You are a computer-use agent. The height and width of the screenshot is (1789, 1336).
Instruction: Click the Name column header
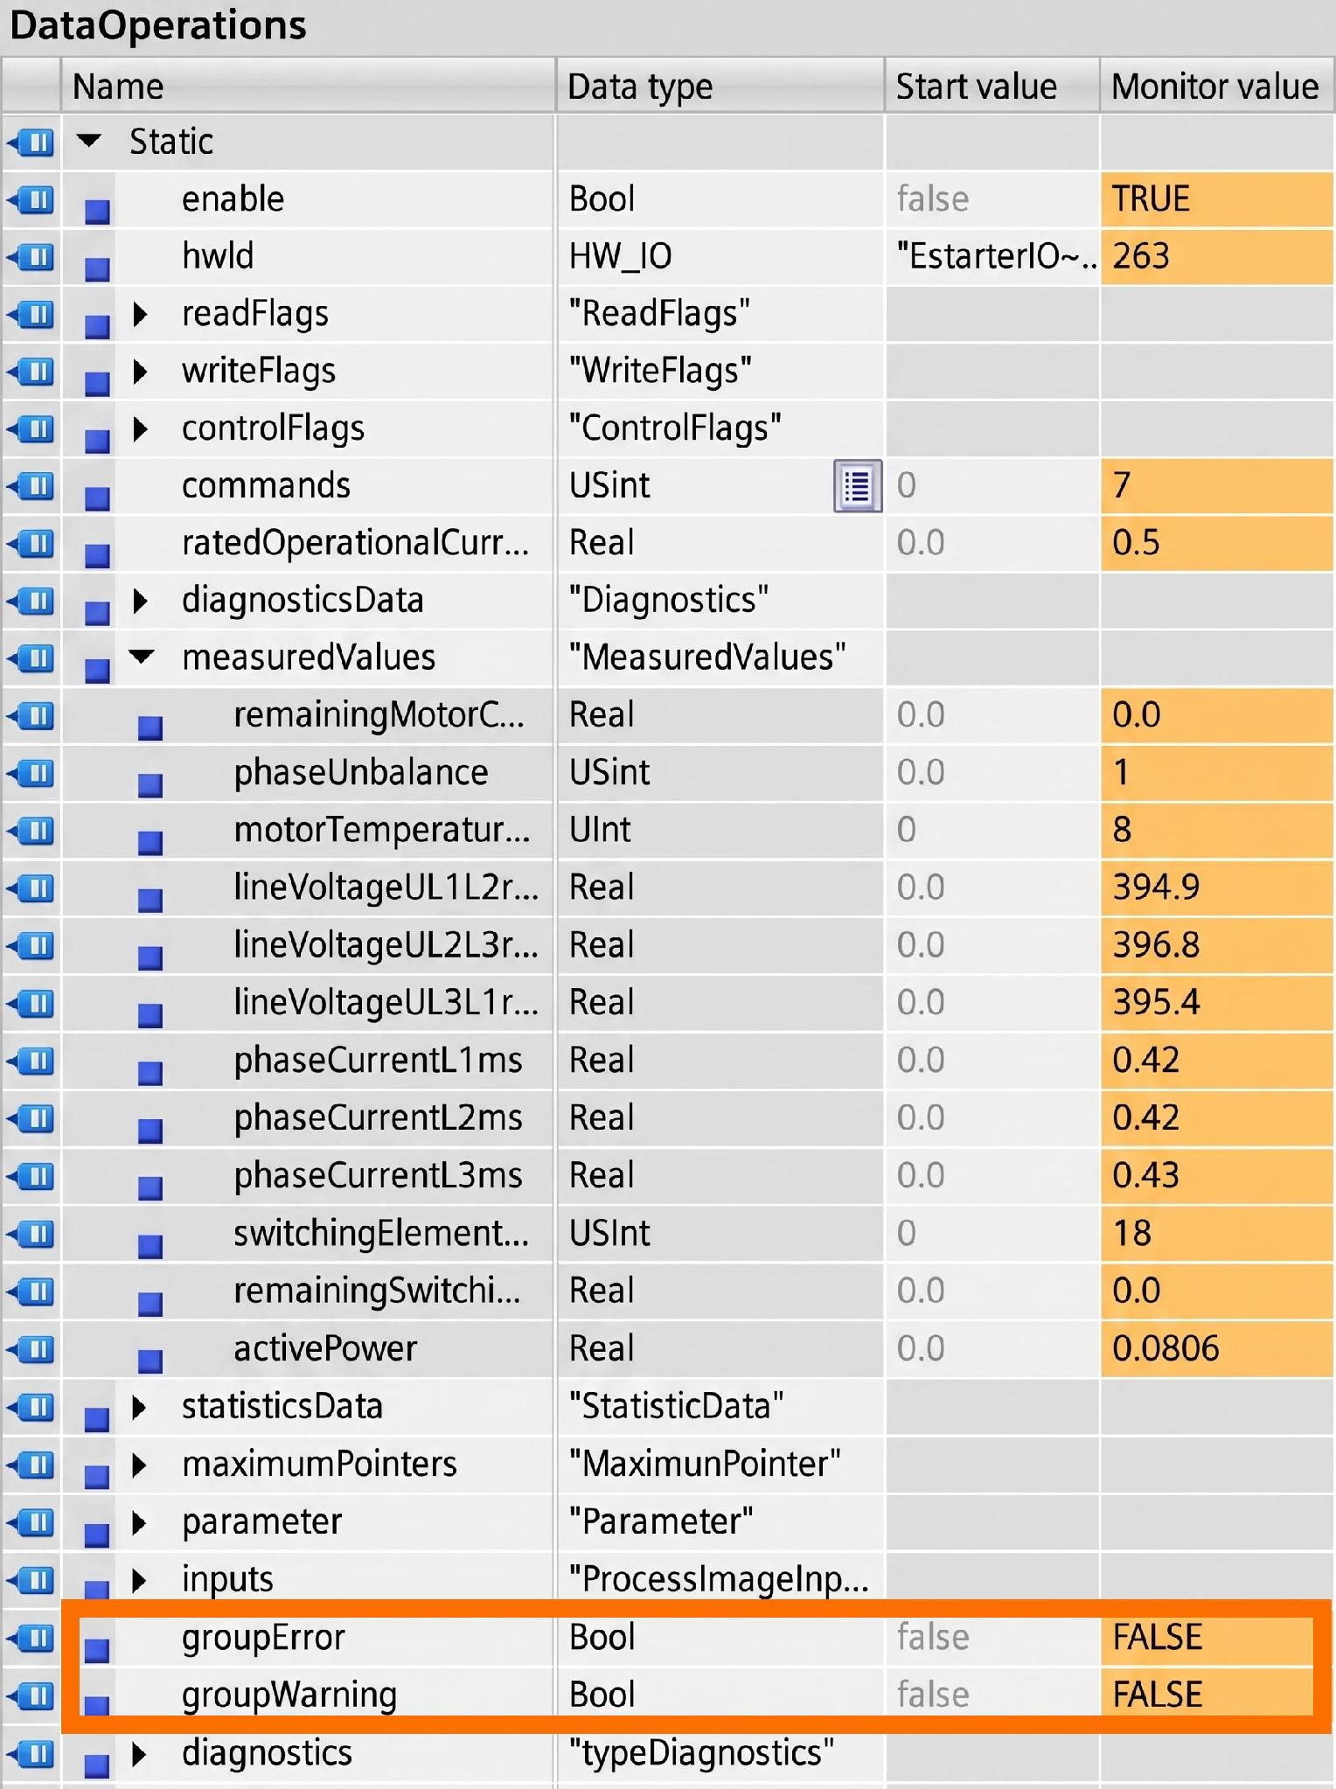click(309, 86)
